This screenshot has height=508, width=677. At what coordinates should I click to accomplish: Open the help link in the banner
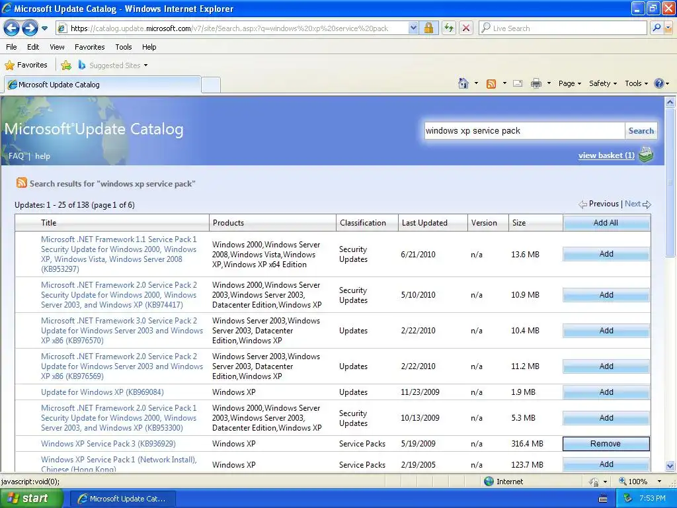tap(42, 156)
